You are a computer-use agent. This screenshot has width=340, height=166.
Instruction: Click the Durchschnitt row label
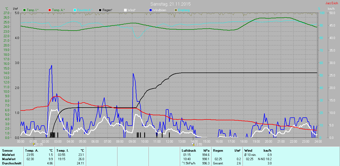12,163
